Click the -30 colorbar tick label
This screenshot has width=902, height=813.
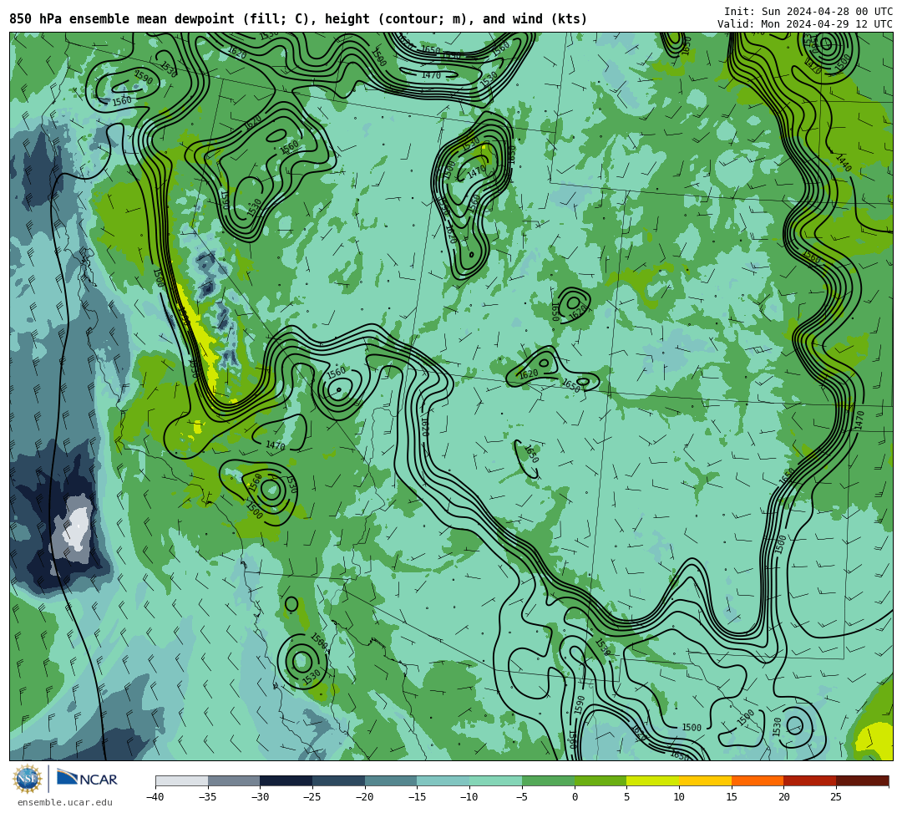(260, 797)
